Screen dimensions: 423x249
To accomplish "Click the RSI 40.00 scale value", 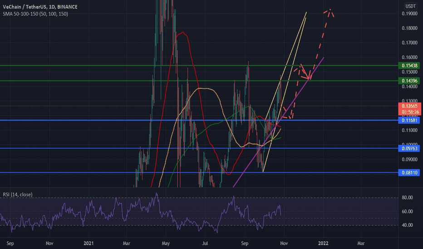I will click(408, 225).
